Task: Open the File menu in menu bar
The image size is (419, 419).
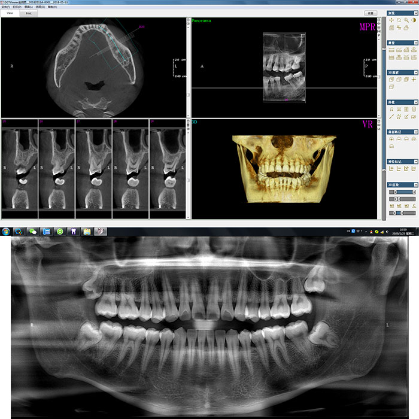Action: (5, 7)
